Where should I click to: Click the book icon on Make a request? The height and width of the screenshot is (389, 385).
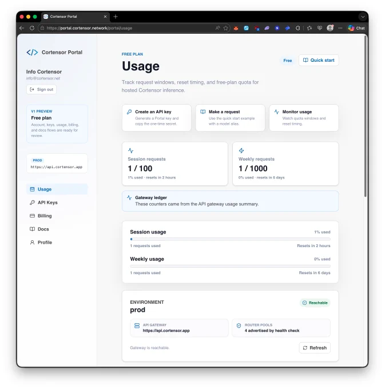[x=203, y=112]
